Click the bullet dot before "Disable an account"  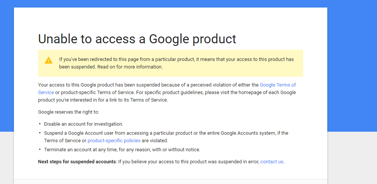pos(40,124)
